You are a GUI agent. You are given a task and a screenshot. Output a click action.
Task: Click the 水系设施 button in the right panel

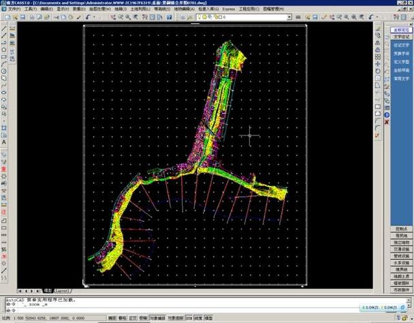pos(401,263)
